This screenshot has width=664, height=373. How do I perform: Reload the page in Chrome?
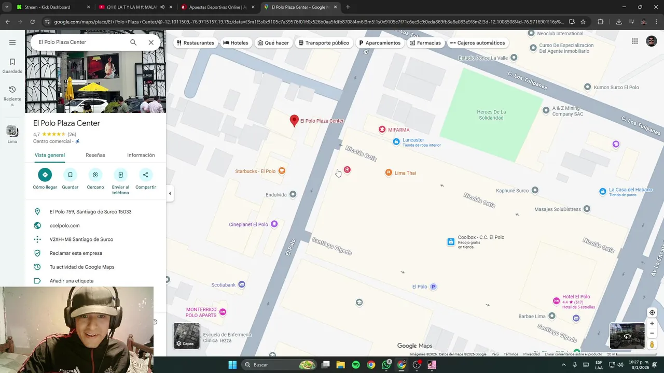32,22
